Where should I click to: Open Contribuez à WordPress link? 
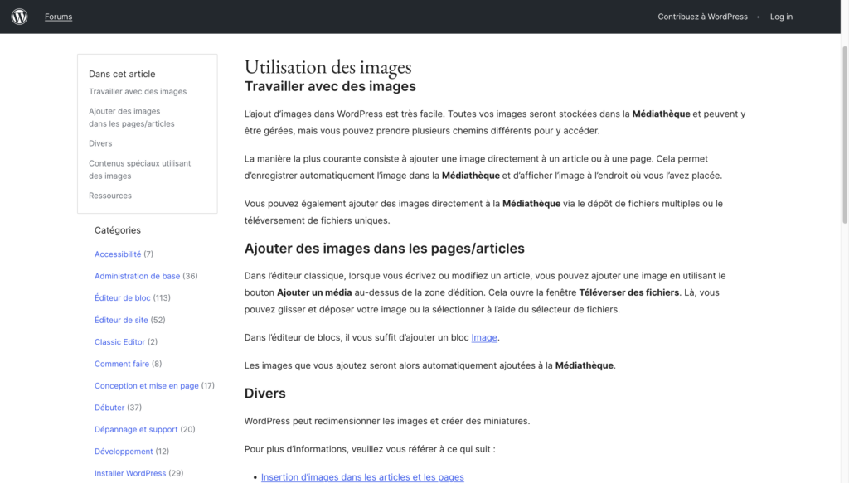[x=702, y=17]
